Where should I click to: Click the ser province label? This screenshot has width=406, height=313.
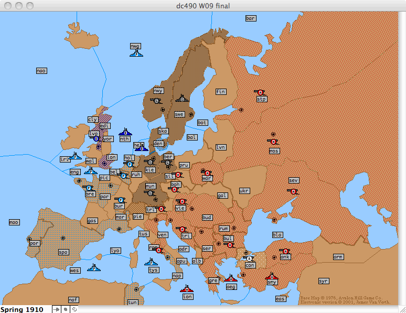tap(207, 249)
